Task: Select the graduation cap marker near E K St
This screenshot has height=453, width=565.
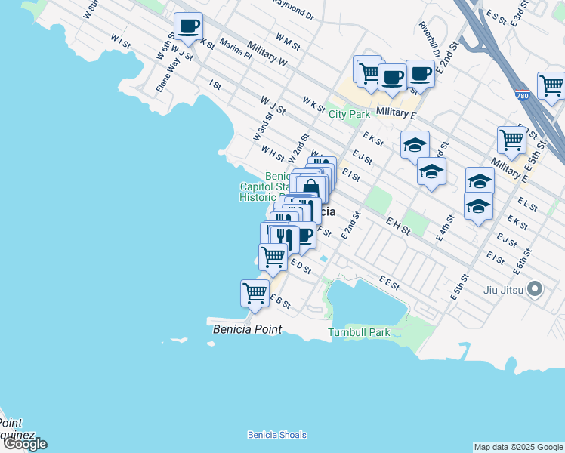Action: click(415, 145)
